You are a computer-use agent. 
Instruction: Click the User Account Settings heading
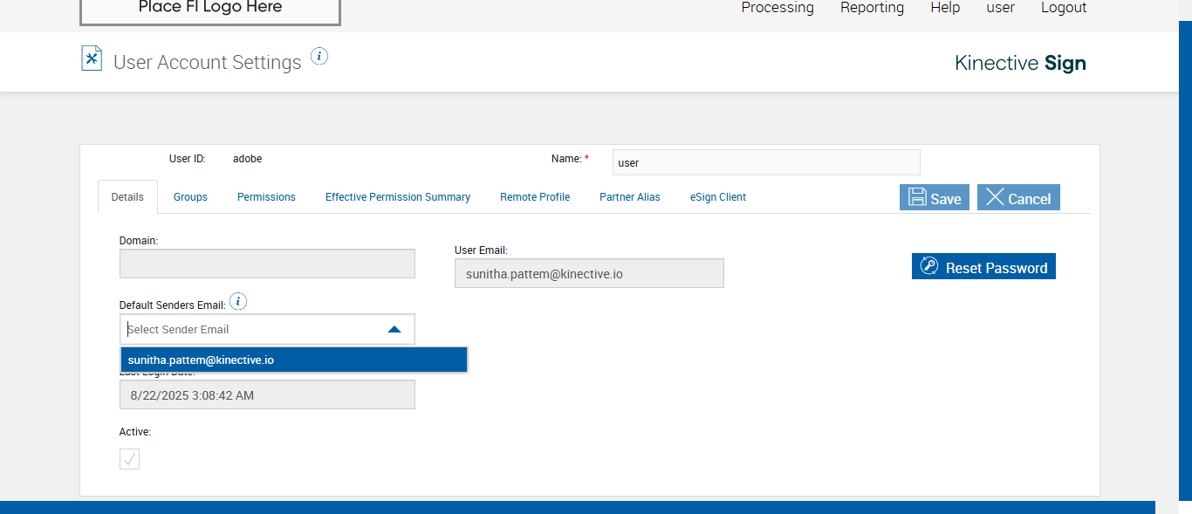pos(208,62)
